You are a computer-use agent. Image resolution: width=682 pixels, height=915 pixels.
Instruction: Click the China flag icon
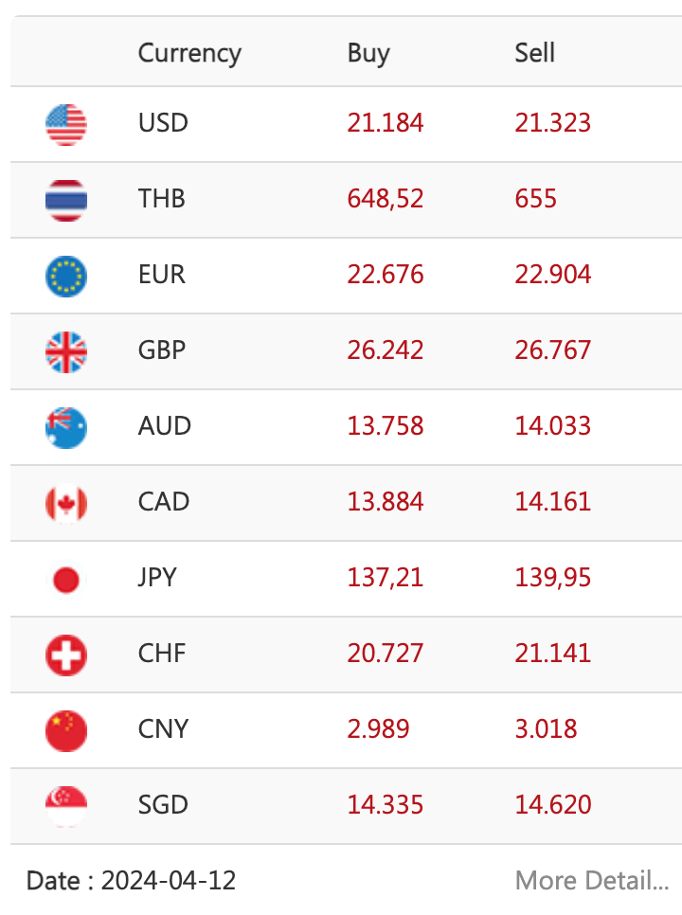click(x=66, y=730)
